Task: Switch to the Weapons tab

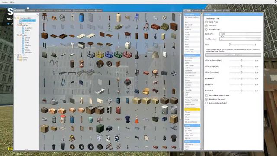Action: (31, 10)
